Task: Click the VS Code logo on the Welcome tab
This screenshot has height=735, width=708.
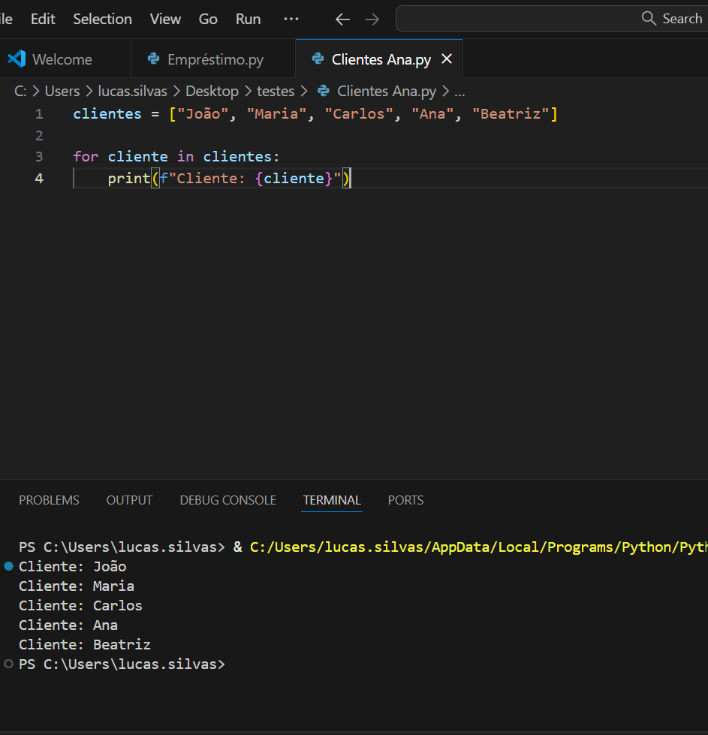Action: [x=17, y=59]
